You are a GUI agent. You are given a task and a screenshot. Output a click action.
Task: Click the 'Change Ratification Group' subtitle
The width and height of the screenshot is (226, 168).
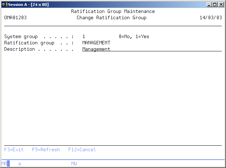(111, 18)
